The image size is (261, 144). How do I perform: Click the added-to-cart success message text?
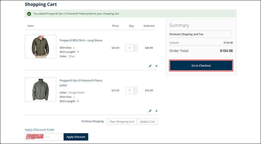pos(76,14)
